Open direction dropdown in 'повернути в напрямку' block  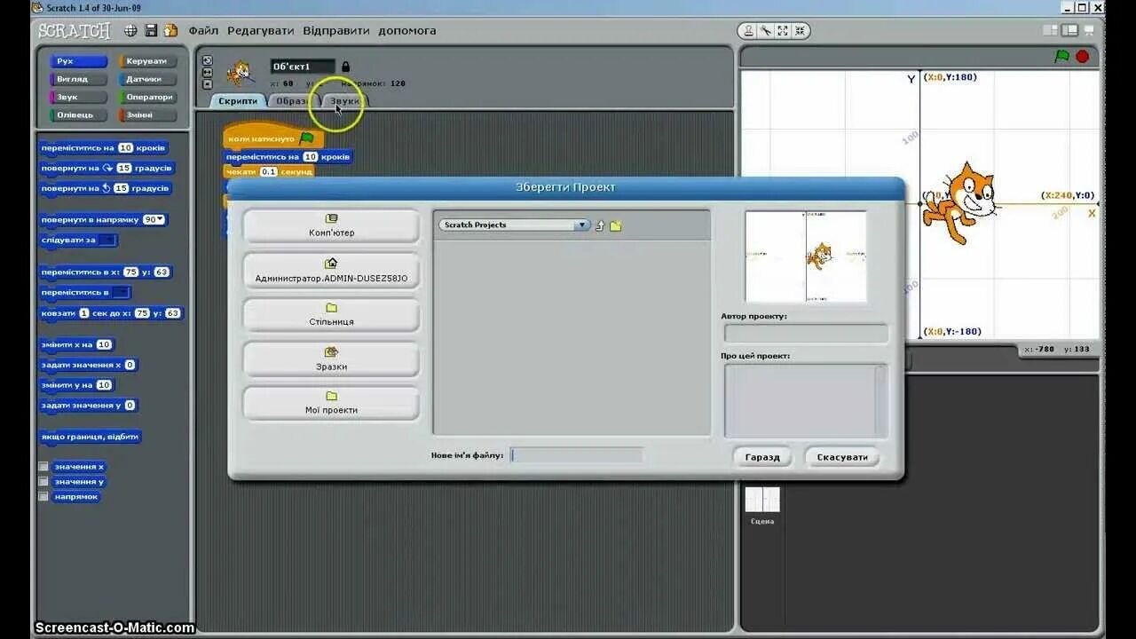coord(154,219)
